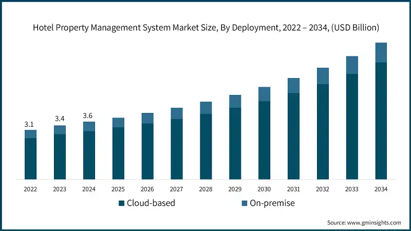Screen dimensions: 411x231
Task: Click the 2030 axis label
Action: [x=264, y=189]
